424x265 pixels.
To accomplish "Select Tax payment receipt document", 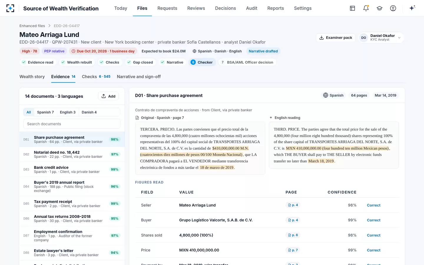I will (72, 204).
